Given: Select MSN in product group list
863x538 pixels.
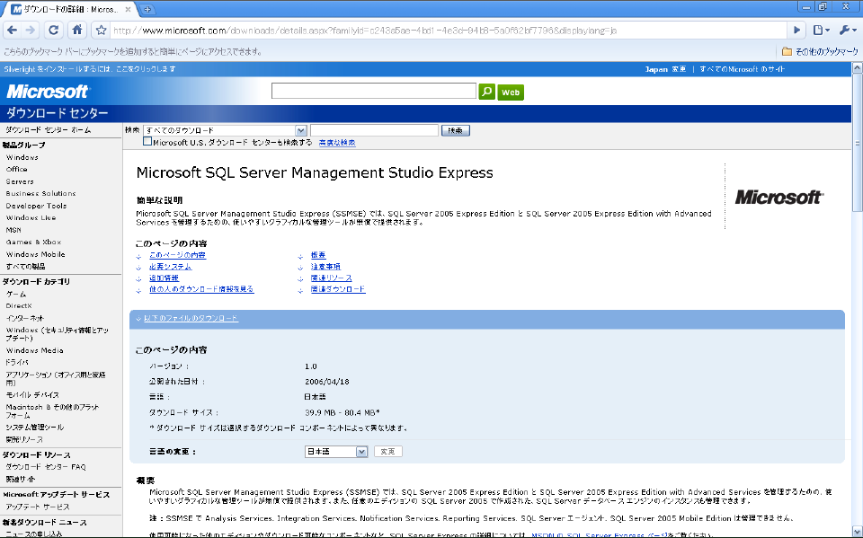Looking at the screenshot, I should click(13, 230).
